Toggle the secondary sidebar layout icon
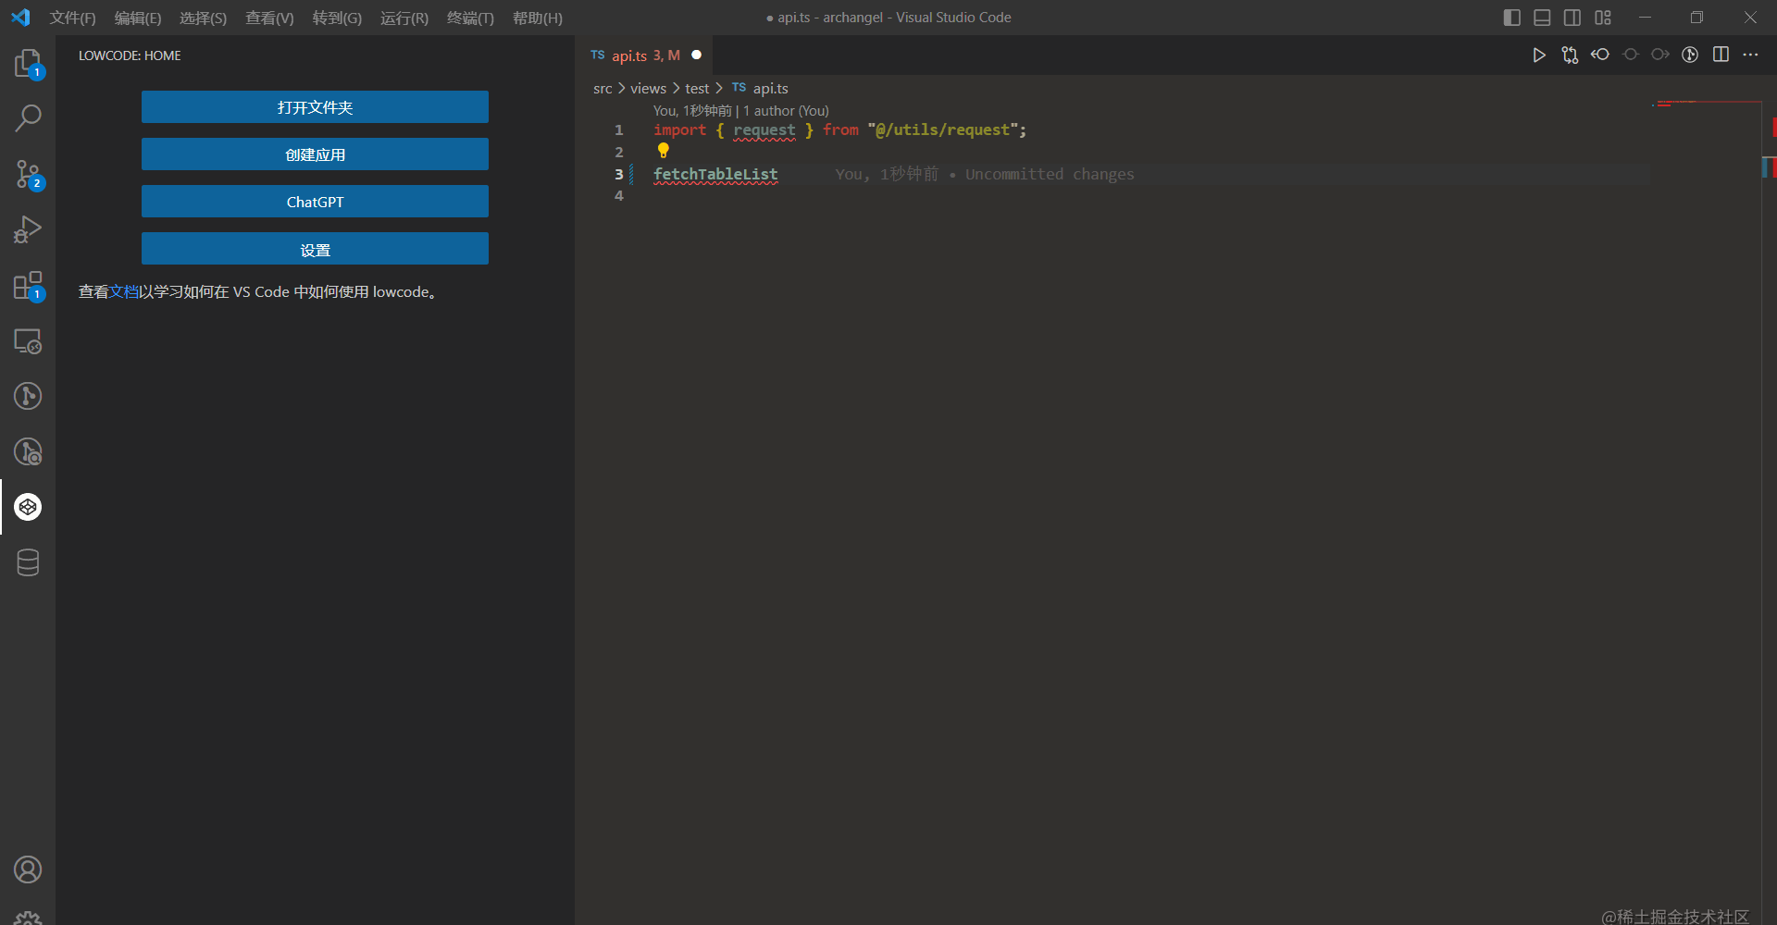The width and height of the screenshot is (1777, 925). click(1572, 18)
